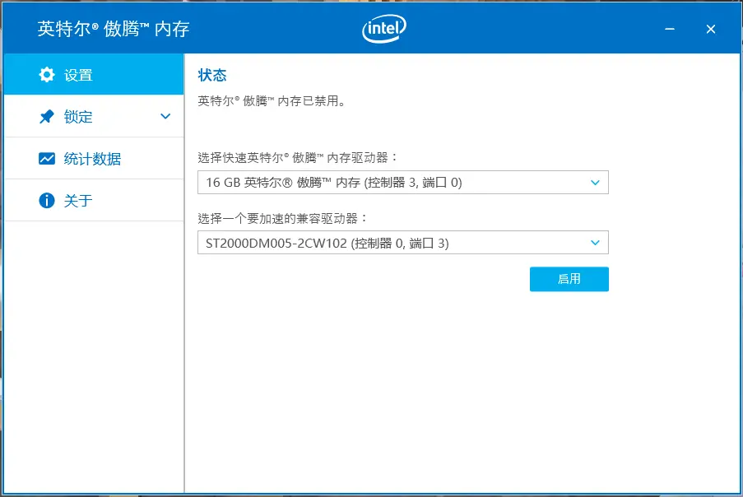
Task: Click the 内存已禁用 status message
Action: tap(272, 101)
